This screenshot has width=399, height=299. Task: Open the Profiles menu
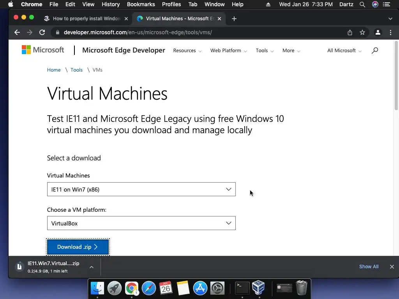click(x=171, y=4)
